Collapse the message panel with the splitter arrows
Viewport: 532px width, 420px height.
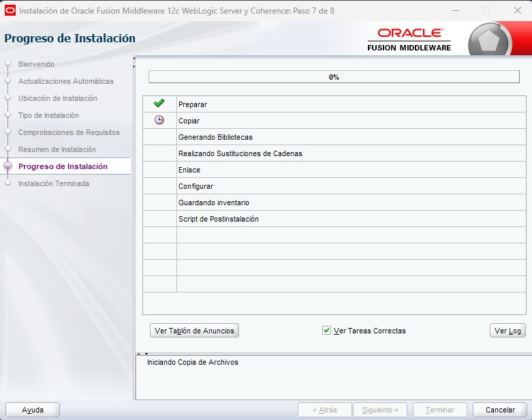146,354
